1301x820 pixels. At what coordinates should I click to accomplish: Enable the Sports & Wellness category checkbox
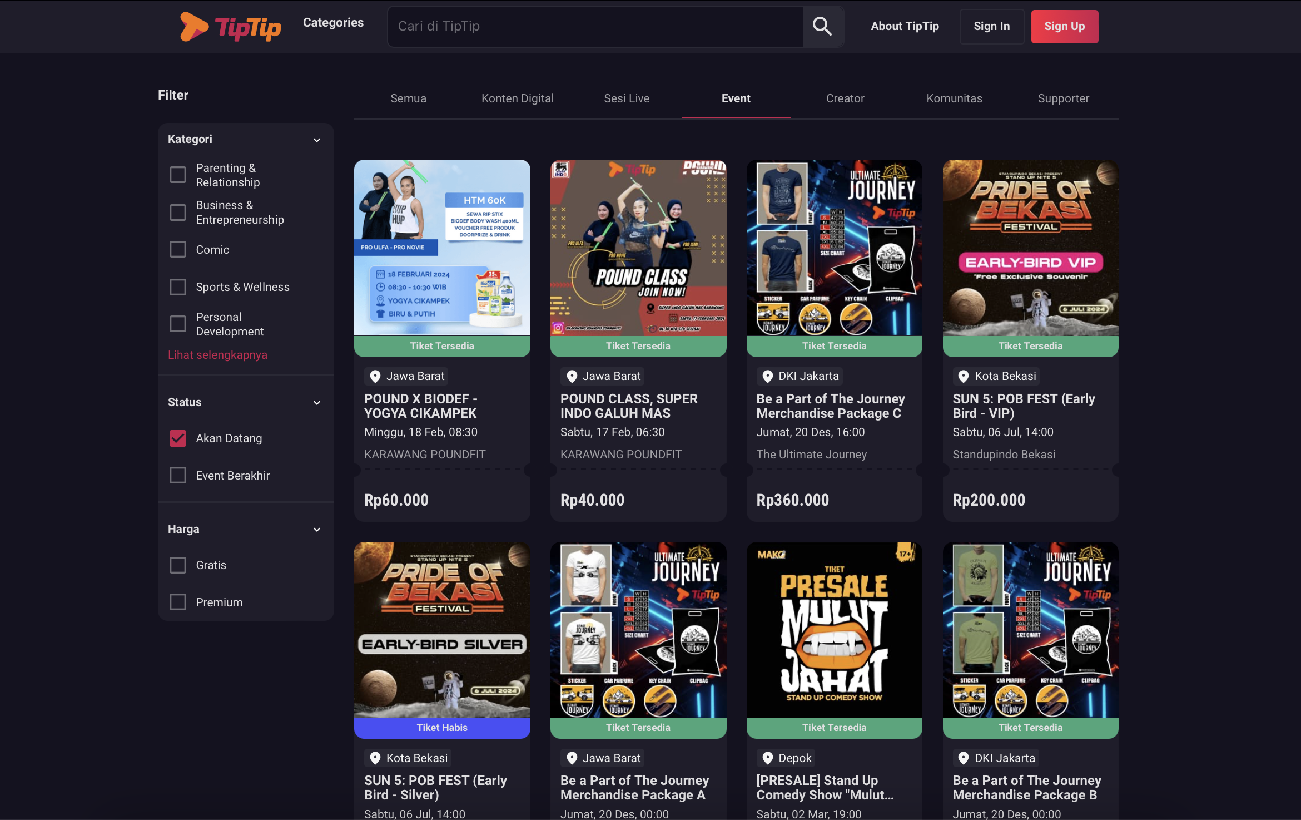(x=178, y=287)
